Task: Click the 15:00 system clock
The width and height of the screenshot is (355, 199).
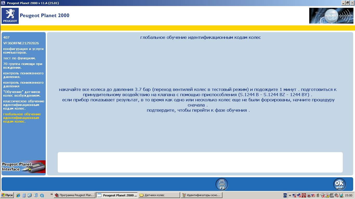Action: coord(349,195)
